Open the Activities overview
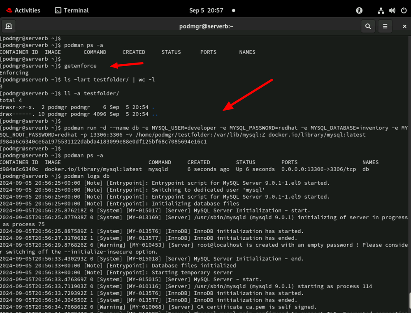This screenshot has height=313, width=411. 25,10
